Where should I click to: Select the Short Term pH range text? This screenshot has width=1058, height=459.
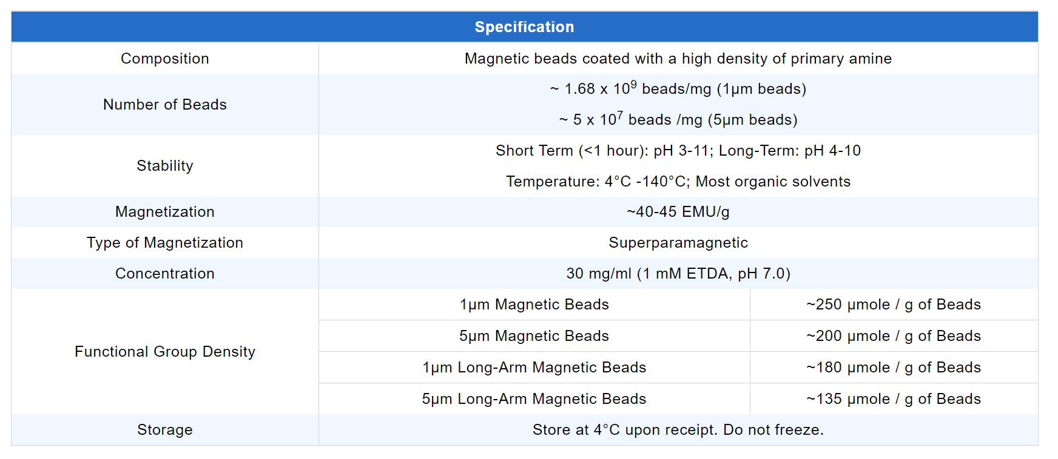(x=678, y=151)
